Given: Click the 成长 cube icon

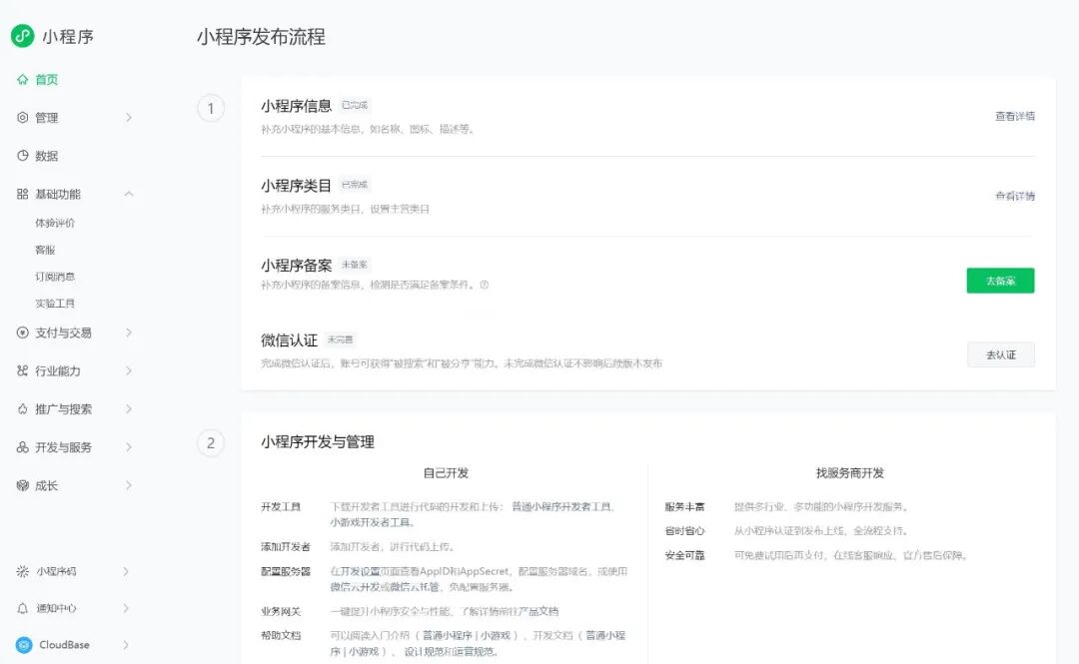Looking at the screenshot, I should pos(23,486).
